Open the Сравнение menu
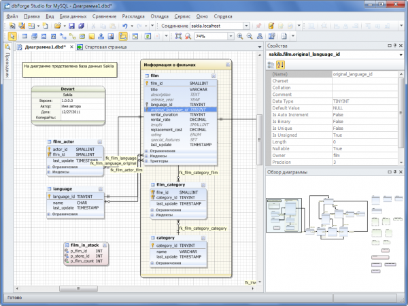Screen dimensions: 408x306 (x=104, y=16)
